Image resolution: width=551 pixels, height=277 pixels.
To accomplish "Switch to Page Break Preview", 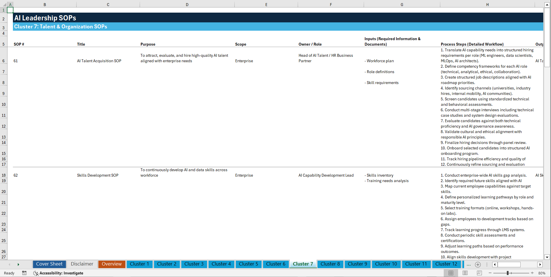I will click(x=479, y=273).
